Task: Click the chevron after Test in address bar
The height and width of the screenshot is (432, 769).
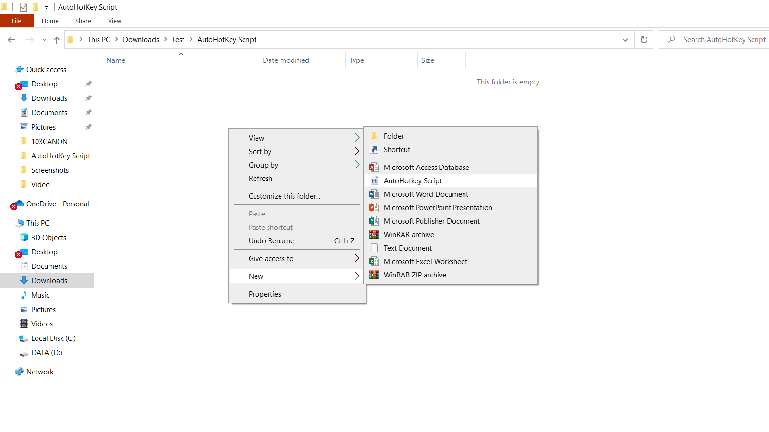Action: 191,39
